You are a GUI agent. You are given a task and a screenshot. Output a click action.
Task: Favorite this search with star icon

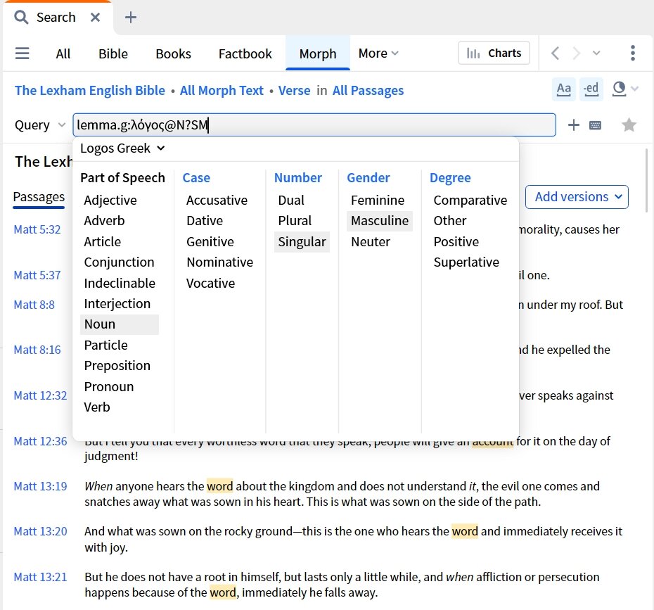(629, 125)
